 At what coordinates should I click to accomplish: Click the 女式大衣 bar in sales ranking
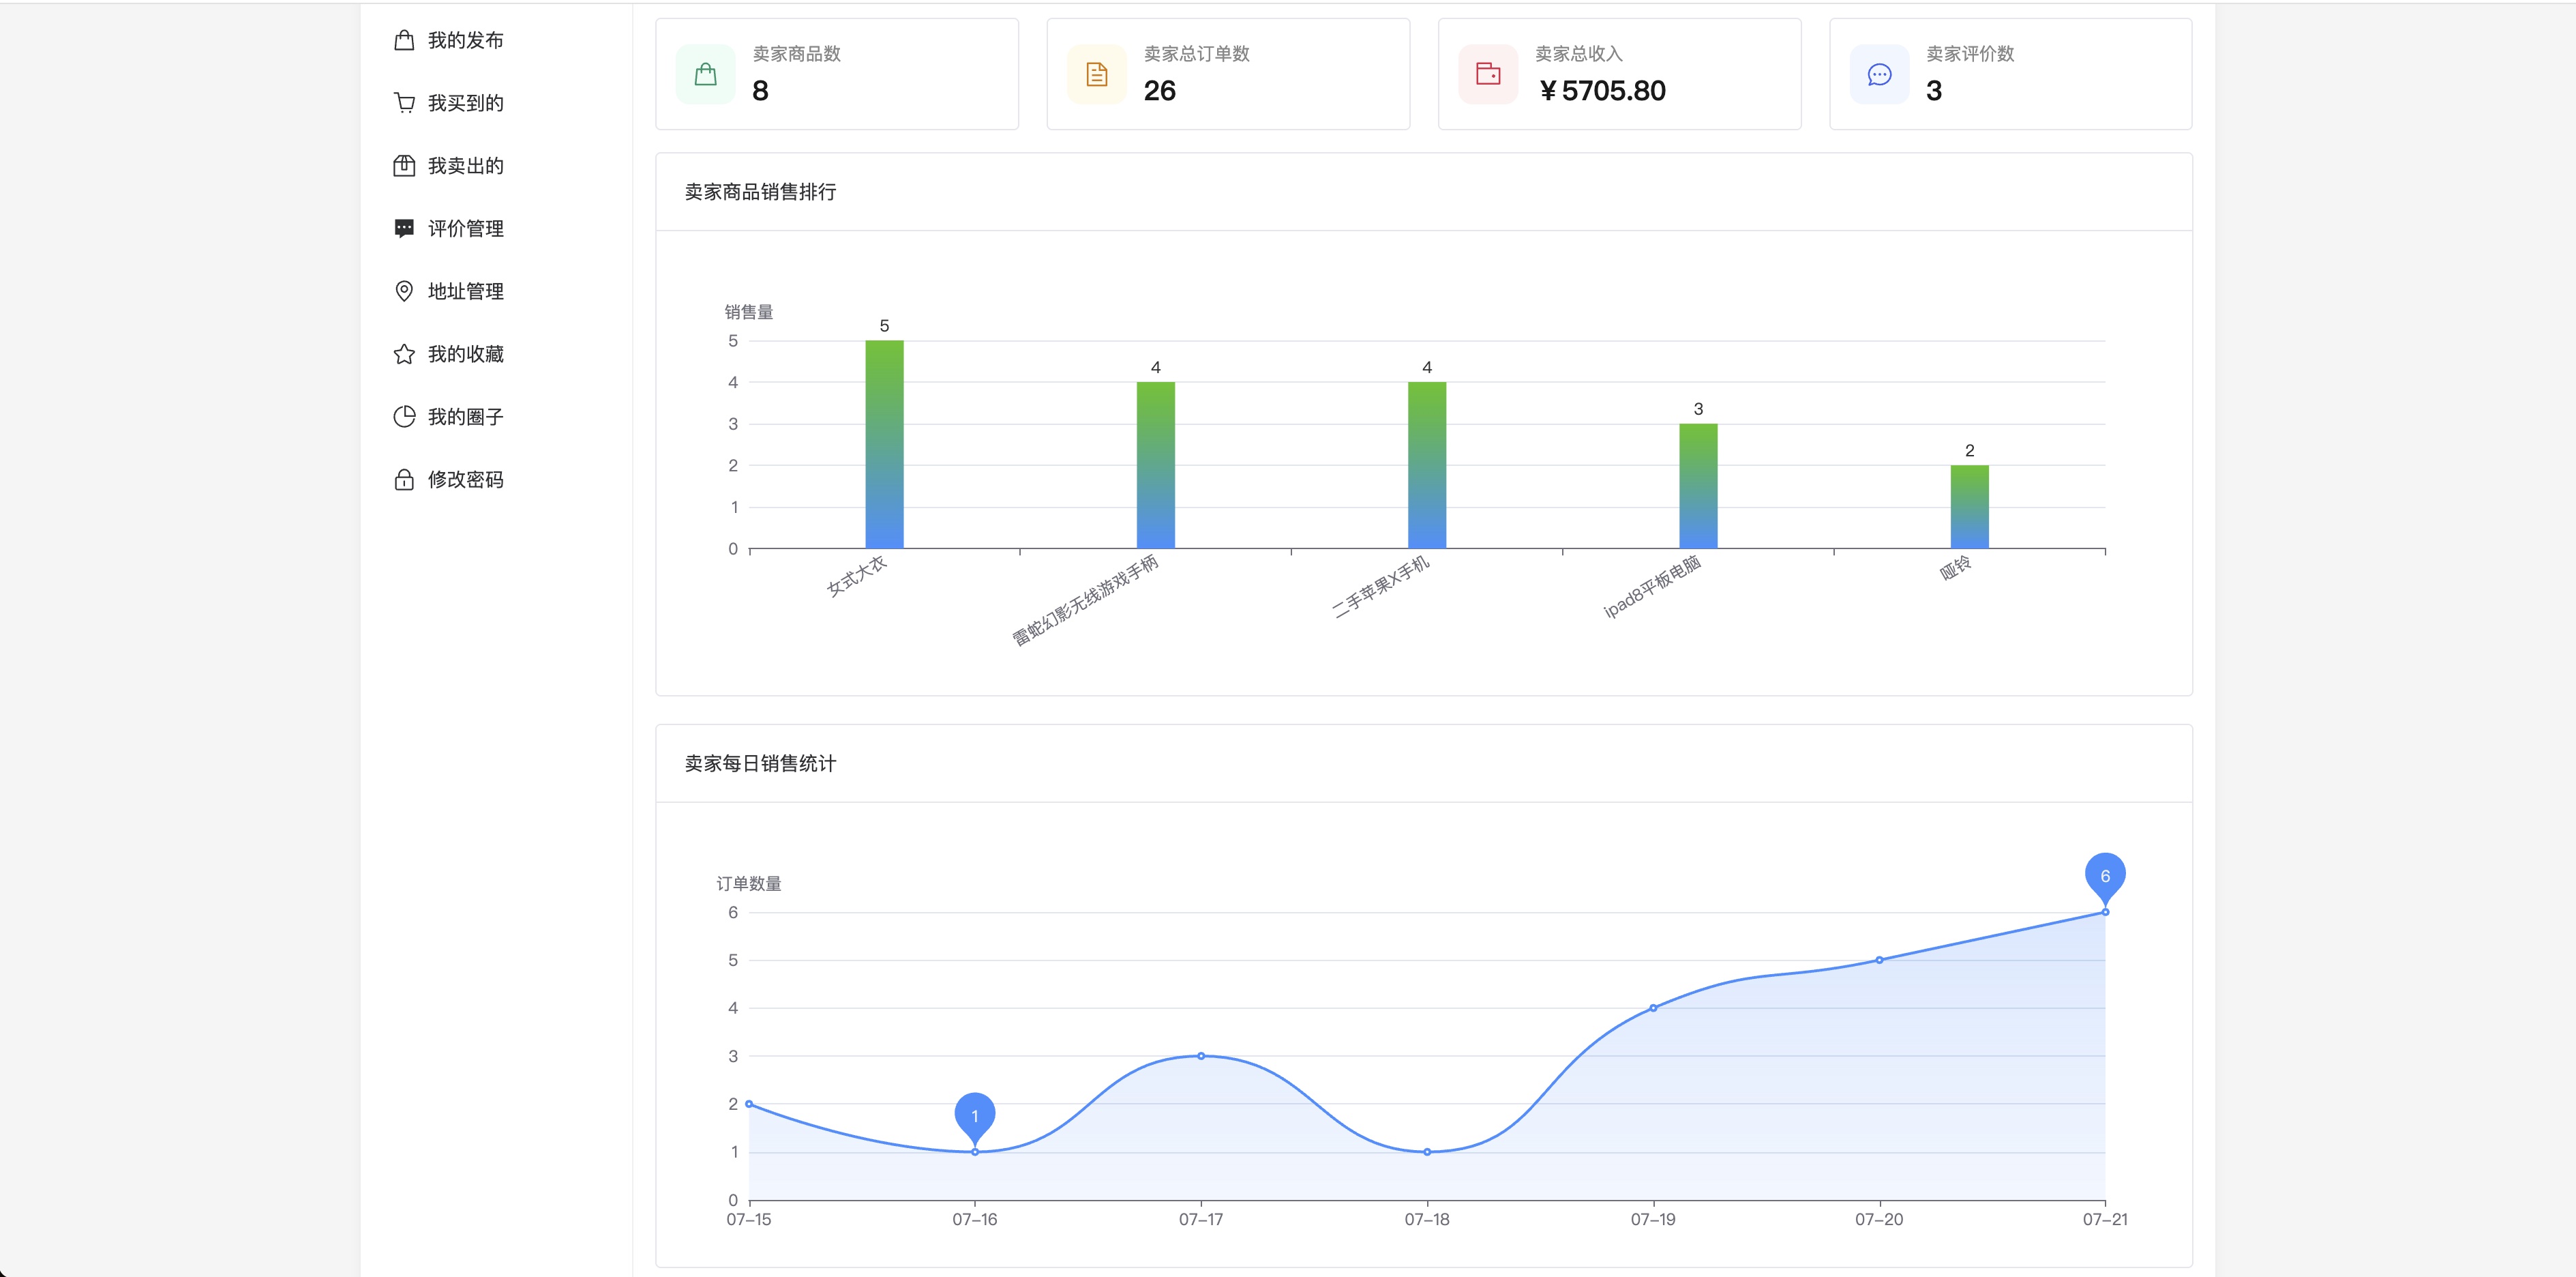(x=884, y=444)
